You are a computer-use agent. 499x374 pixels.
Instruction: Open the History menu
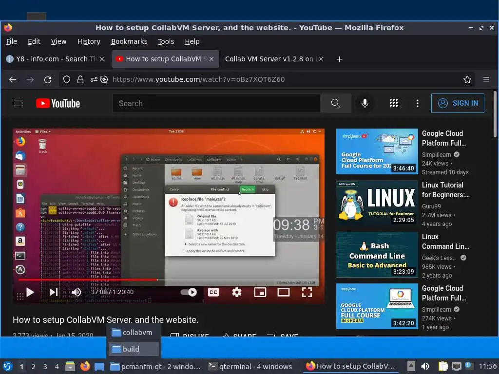[x=89, y=42]
